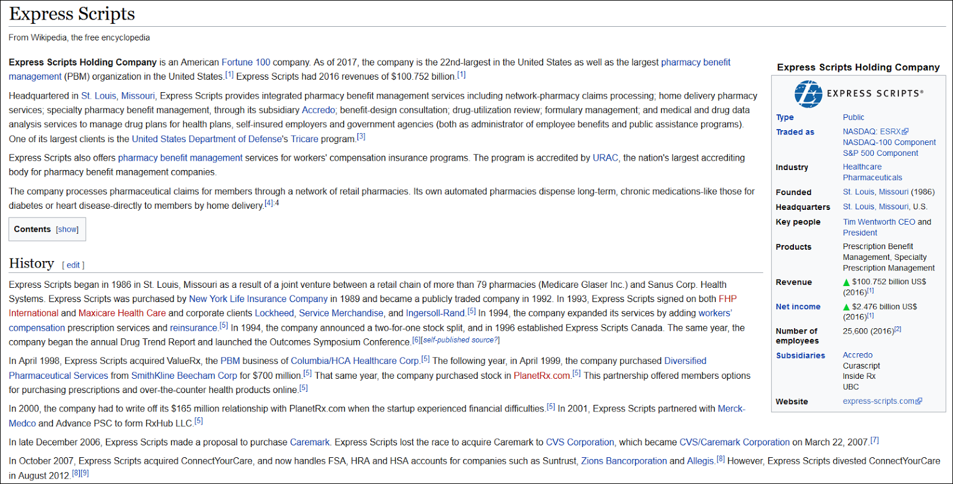Follow Healthcare link under Industry
The height and width of the screenshot is (484, 953).
(x=862, y=167)
